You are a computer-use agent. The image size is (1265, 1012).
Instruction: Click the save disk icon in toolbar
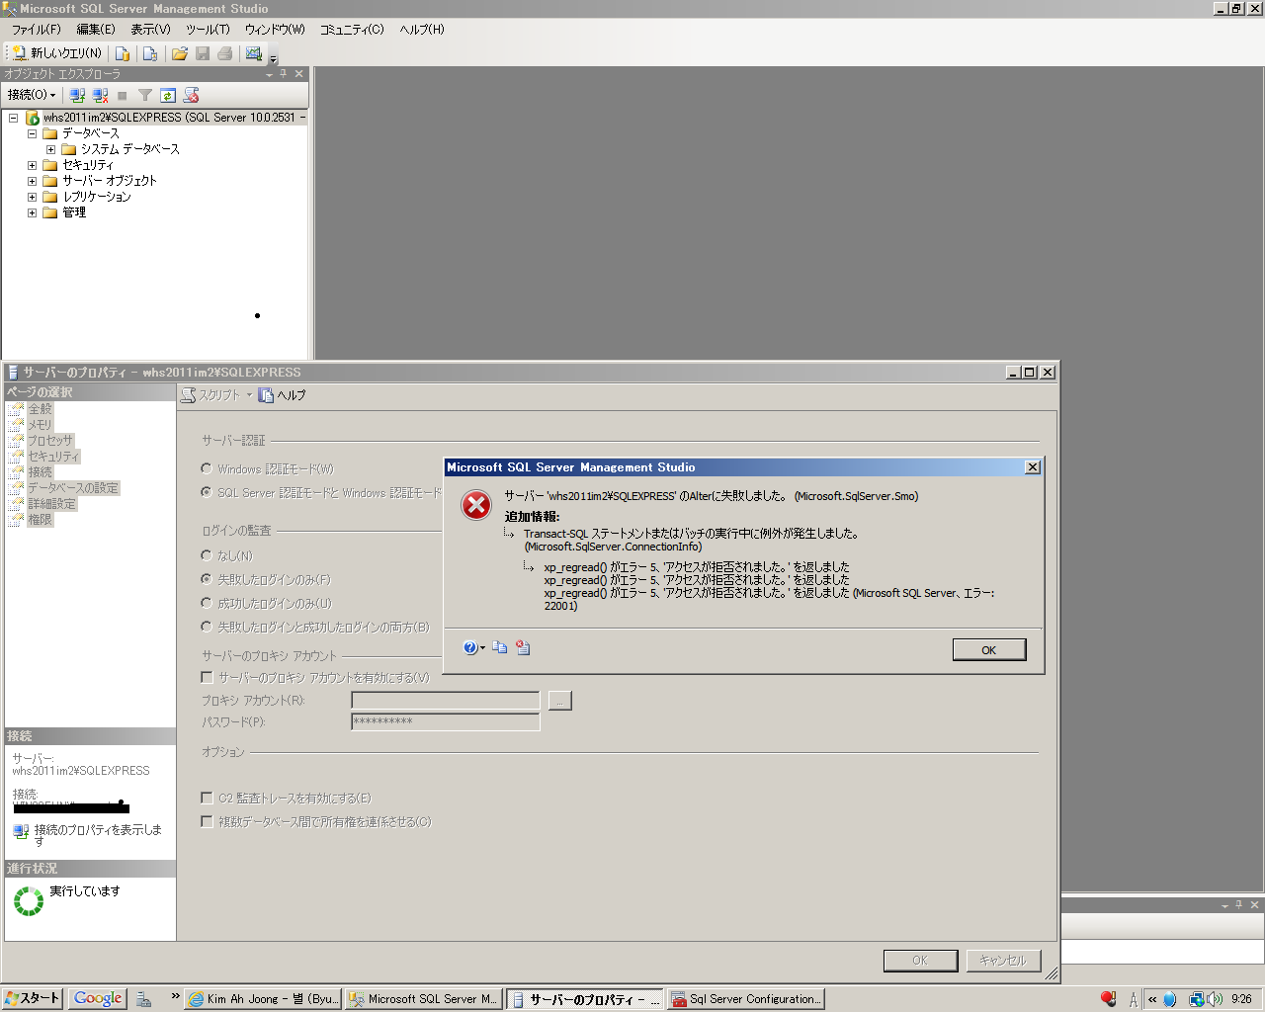203,53
